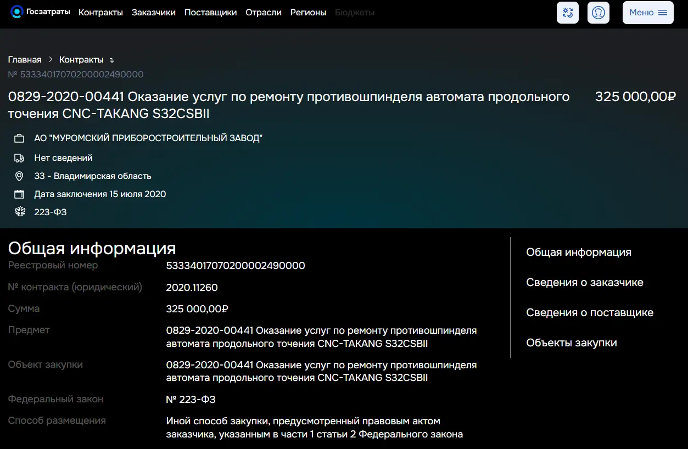Screen dimensions: 688x449
Task: Click the 325 000,00₽ amount in the header
Action: click(x=635, y=97)
